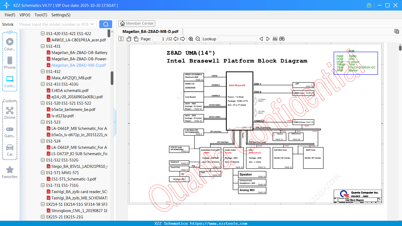This screenshot has height=226, width=402.
Task: Open the Member Center
Action: tap(137, 23)
